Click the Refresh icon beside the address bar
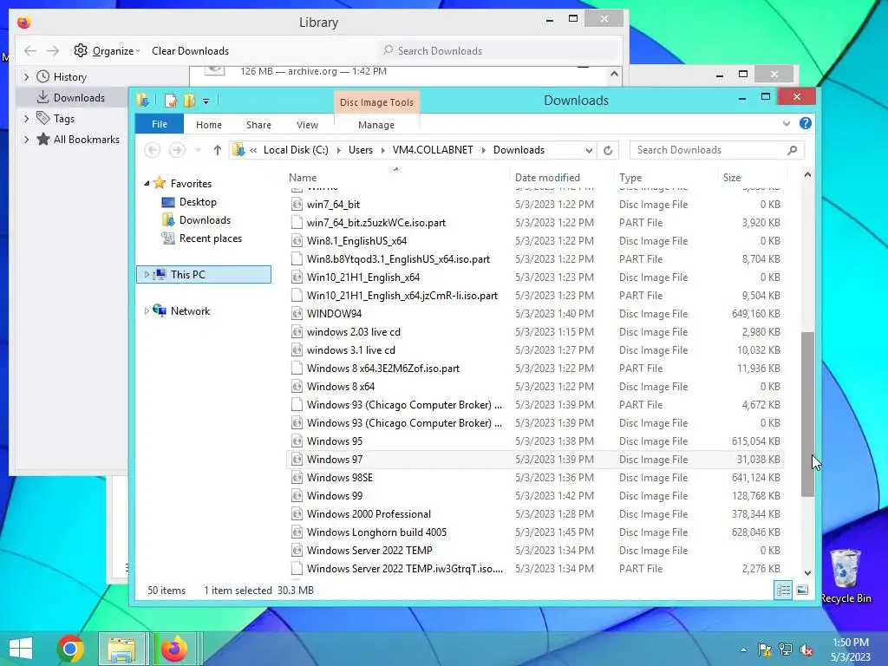Screen dimensions: 888x666 (608, 150)
